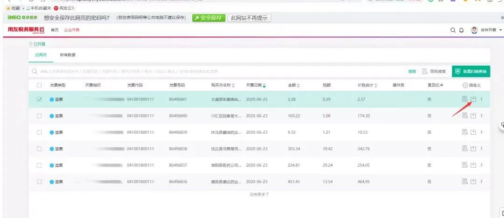Click the search magnifier in top header
This screenshot has width=504, height=218.
453,30
